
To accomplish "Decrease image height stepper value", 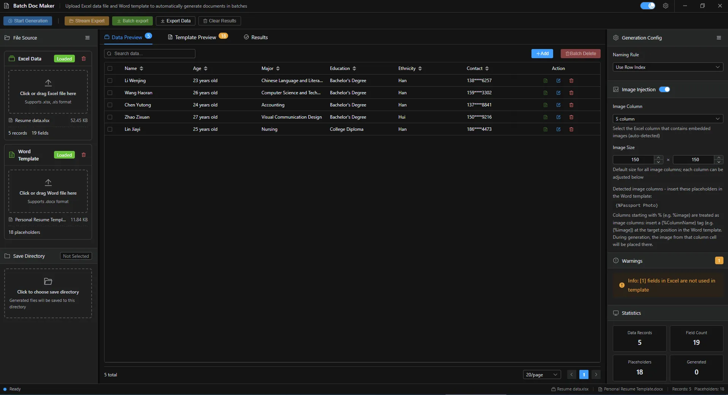I will click(718, 162).
